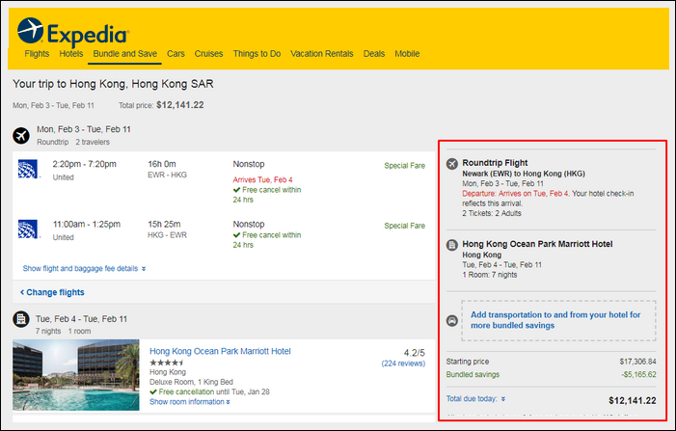The width and height of the screenshot is (676, 431).
Task: Open the 224 reviews link
Action: [403, 364]
